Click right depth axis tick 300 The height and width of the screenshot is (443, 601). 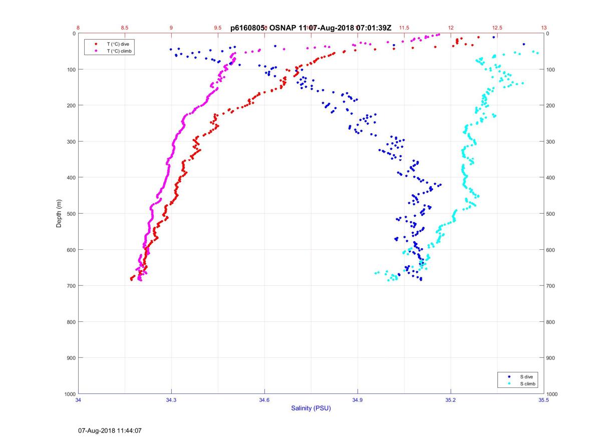coord(551,142)
